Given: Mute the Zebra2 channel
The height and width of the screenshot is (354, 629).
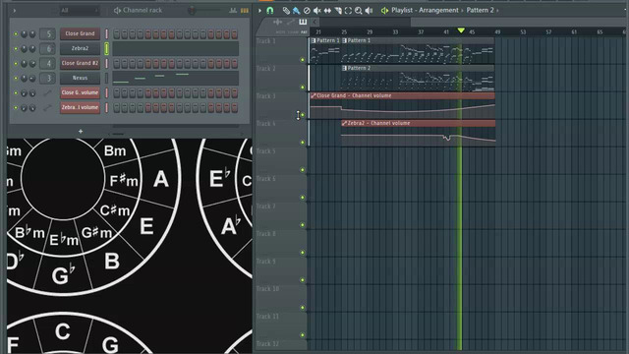Looking at the screenshot, I should [16, 49].
